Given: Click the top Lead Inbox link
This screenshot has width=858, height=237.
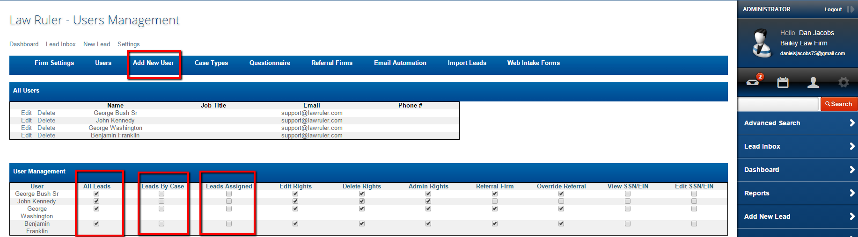Looking at the screenshot, I should tap(61, 44).
